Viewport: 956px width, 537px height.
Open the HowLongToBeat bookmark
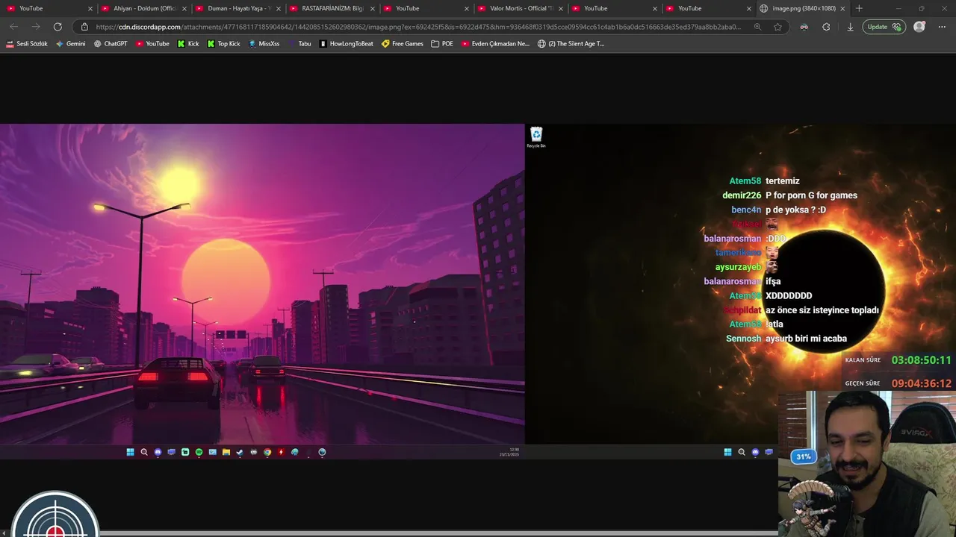[x=346, y=43]
